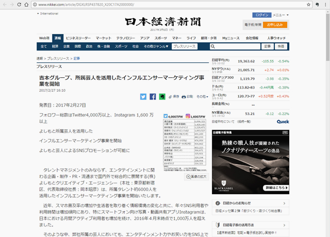330x237 pixels.
Task: Switch to the マーケット navigation tab
Action: click(x=103, y=38)
